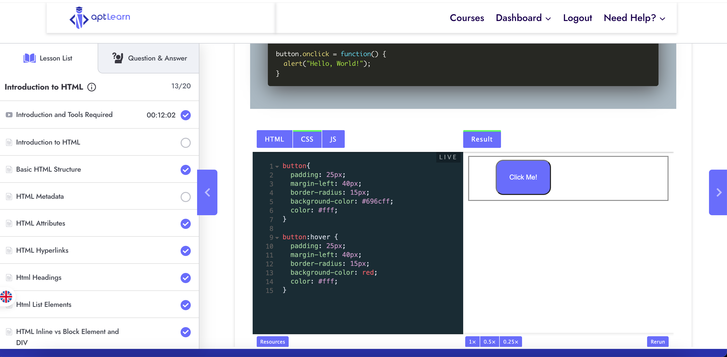Click the Rerun button

657,342
